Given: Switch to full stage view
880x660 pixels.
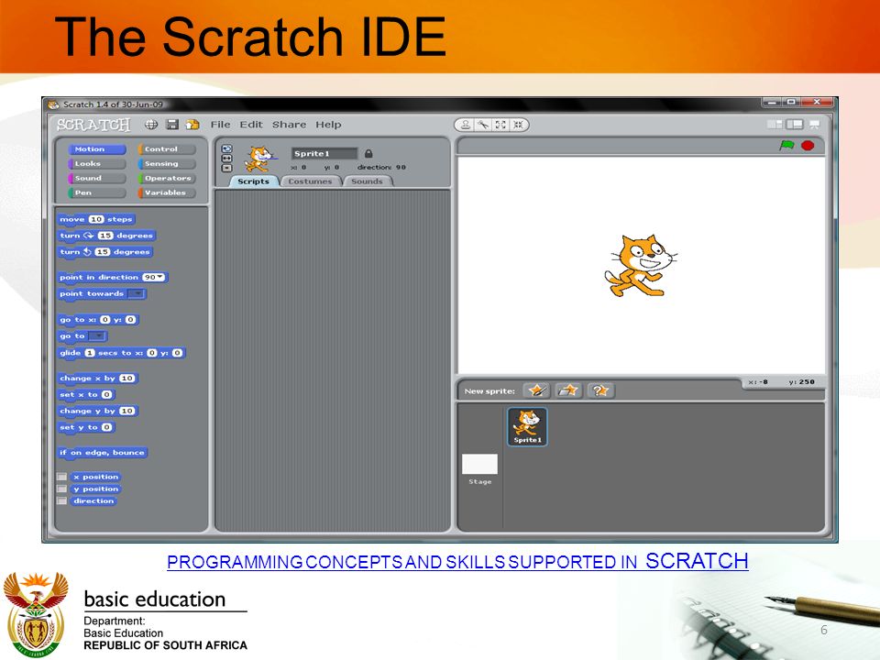Looking at the screenshot, I should coord(794,124).
